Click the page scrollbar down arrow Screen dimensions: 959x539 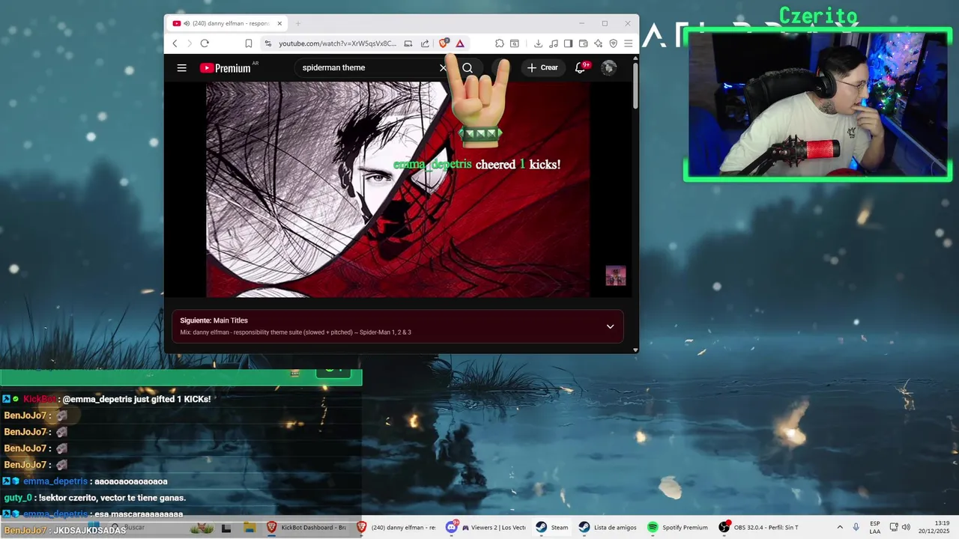tap(635, 350)
